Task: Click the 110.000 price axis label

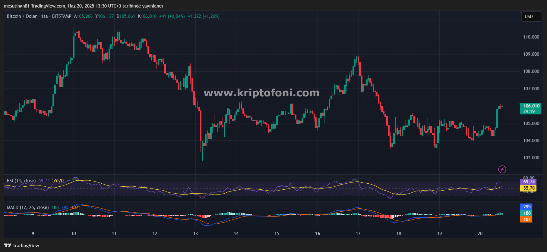Action: [x=531, y=37]
